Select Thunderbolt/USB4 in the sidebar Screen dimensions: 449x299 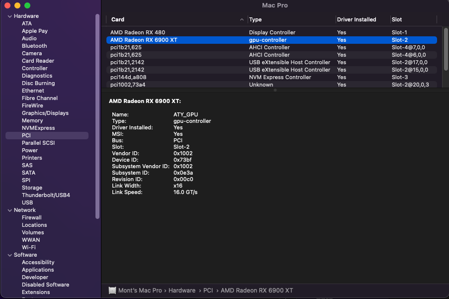(46, 195)
